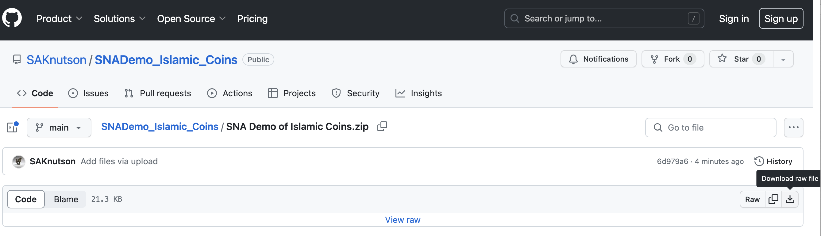Open the Add files via upload commit
The height and width of the screenshot is (236, 821).
pyautogui.click(x=119, y=162)
